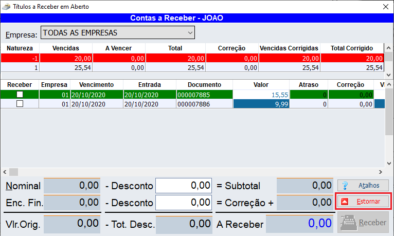Click the Valor column header
394x236 pixels.
point(261,85)
